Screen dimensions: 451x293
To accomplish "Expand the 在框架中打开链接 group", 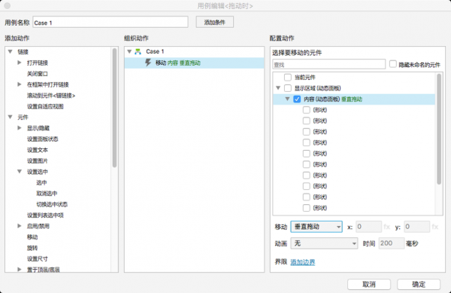I will tap(20, 84).
